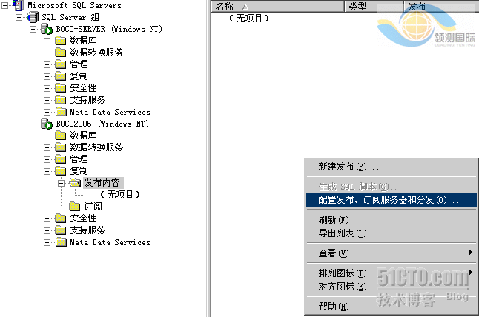Click Meta Data Services icon under BOCO2006
The height and width of the screenshot is (317, 479).
point(60,242)
